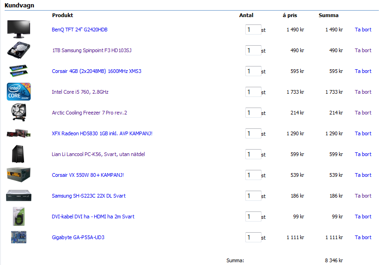Click the Intel Core i5 logo image
This screenshot has width=383, height=265.
pos(18,91)
